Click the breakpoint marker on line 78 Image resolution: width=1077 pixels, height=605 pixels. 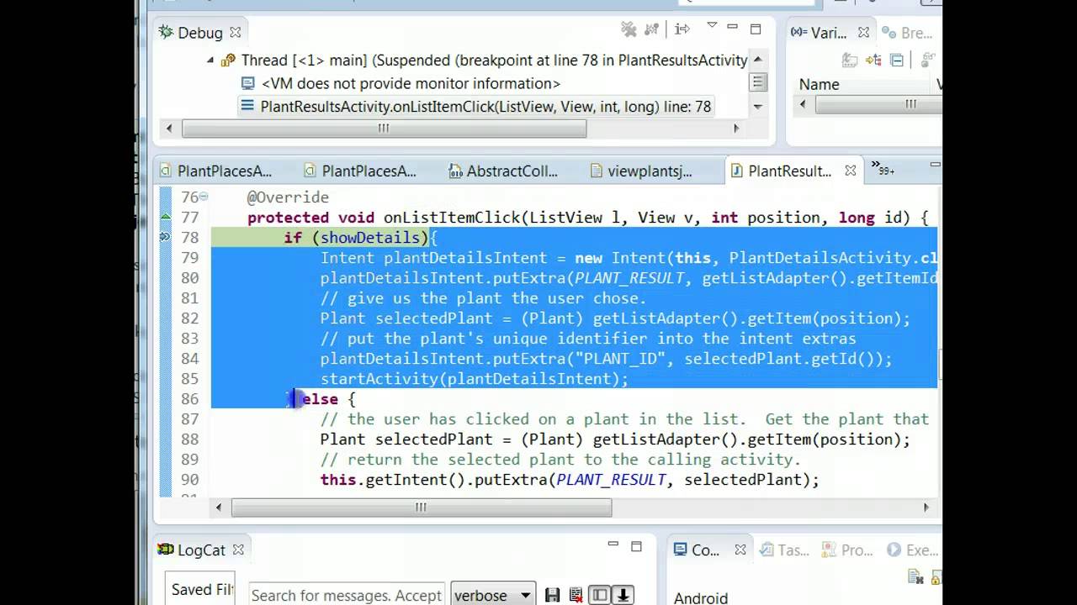pyautogui.click(x=164, y=238)
